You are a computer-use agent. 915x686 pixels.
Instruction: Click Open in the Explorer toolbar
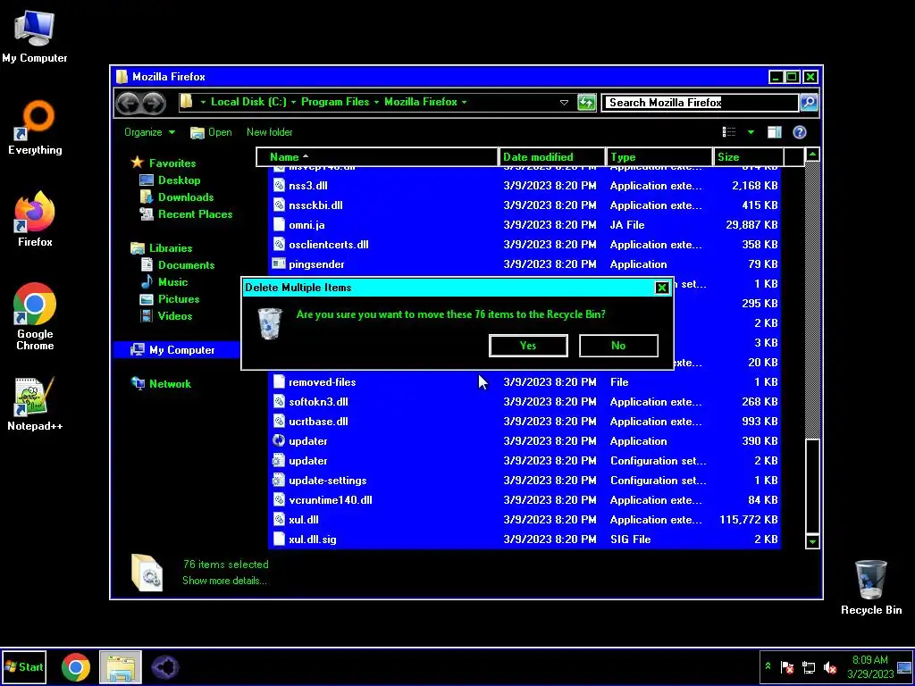tap(211, 132)
